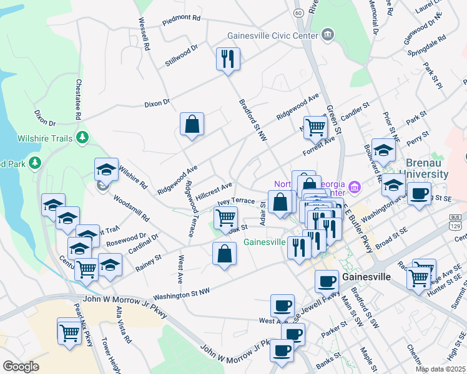Open the coffee cup marker near West Ave
Image resolution: width=467 pixels, height=374 pixels.
point(282,306)
